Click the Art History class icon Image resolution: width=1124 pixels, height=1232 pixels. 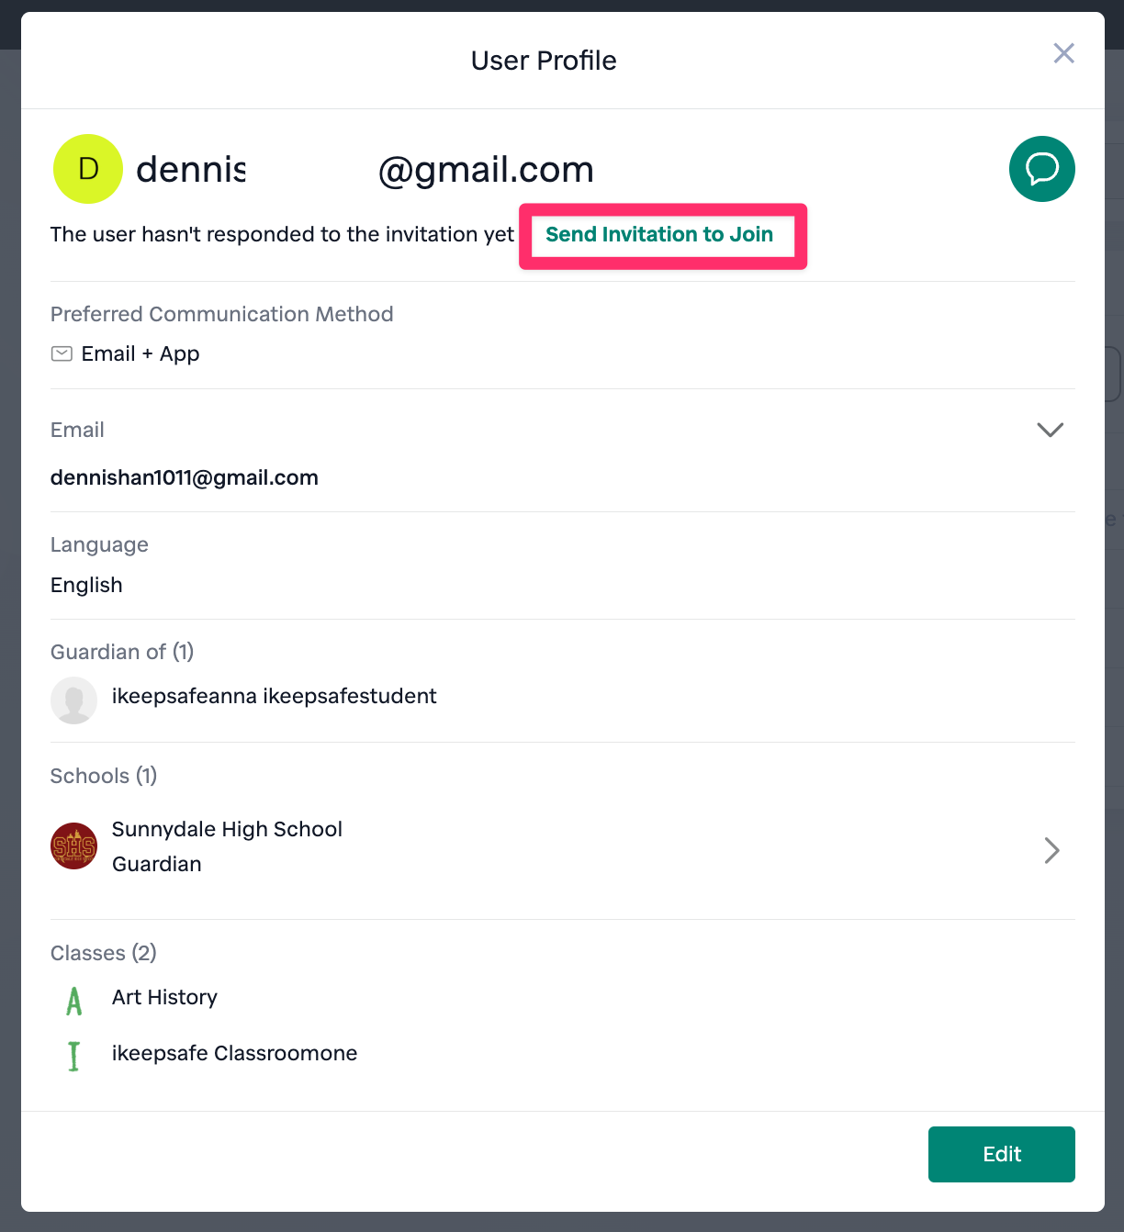click(x=73, y=1000)
